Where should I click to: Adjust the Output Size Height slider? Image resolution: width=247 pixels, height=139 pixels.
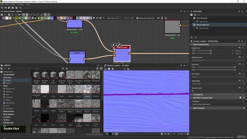coord(211,53)
